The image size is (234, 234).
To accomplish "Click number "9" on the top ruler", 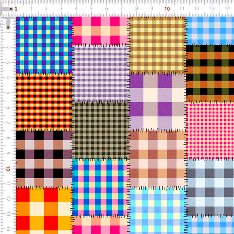I will click(152, 9).
